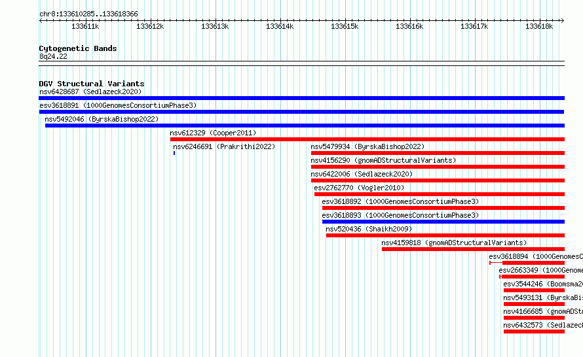Click the small blue nsv6246691 marker

tap(174, 153)
